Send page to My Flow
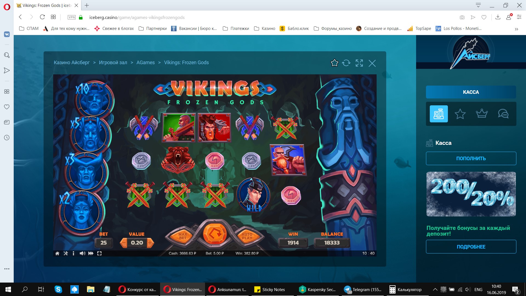 473,17
